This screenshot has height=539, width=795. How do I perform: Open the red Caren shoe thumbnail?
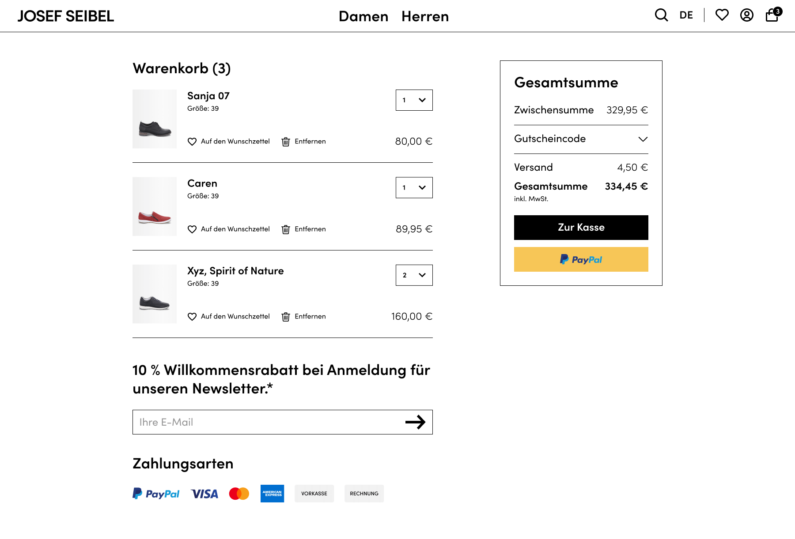155,206
